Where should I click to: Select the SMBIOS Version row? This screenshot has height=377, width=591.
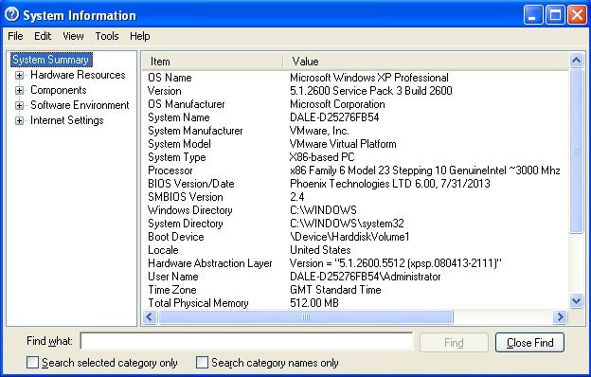point(355,197)
